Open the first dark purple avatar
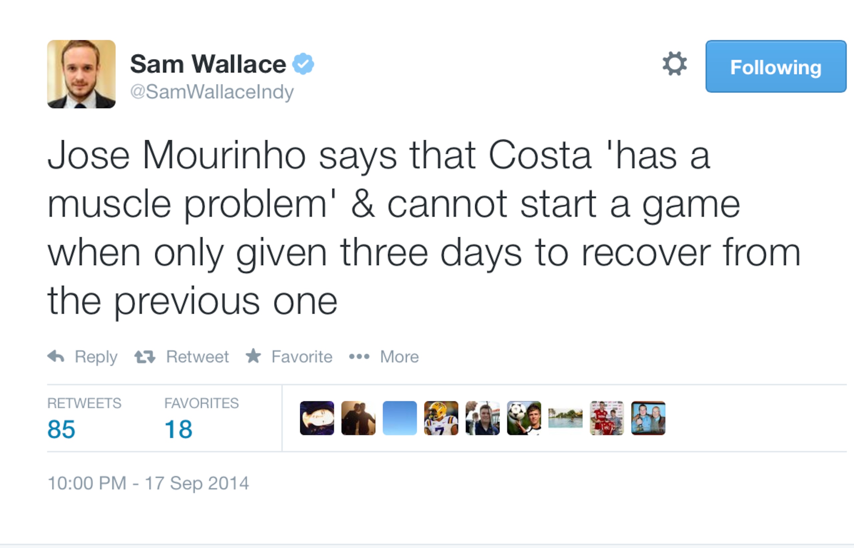This screenshot has width=854, height=548. 317,418
